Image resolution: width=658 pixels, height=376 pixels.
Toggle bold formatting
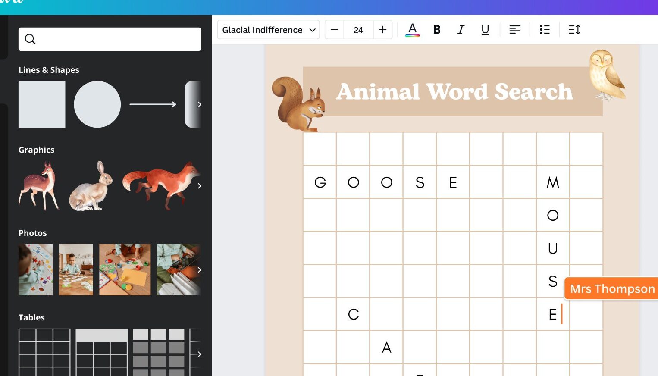tap(437, 30)
